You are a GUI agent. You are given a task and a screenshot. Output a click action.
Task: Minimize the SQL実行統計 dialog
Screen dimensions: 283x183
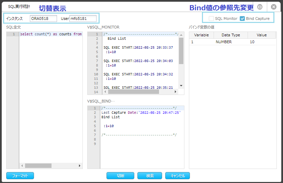[260, 7]
